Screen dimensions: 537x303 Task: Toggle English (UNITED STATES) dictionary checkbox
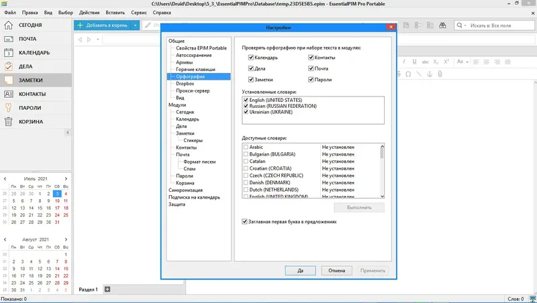246,100
